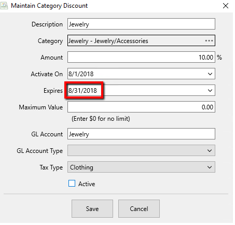Select the Jewelry - Jewelry/Accessories category text

(108, 41)
